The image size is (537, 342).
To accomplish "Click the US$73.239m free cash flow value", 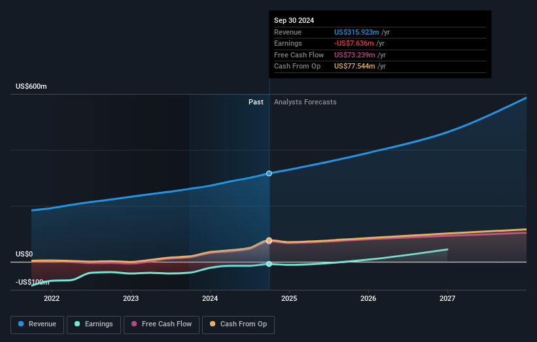I will coord(355,55).
